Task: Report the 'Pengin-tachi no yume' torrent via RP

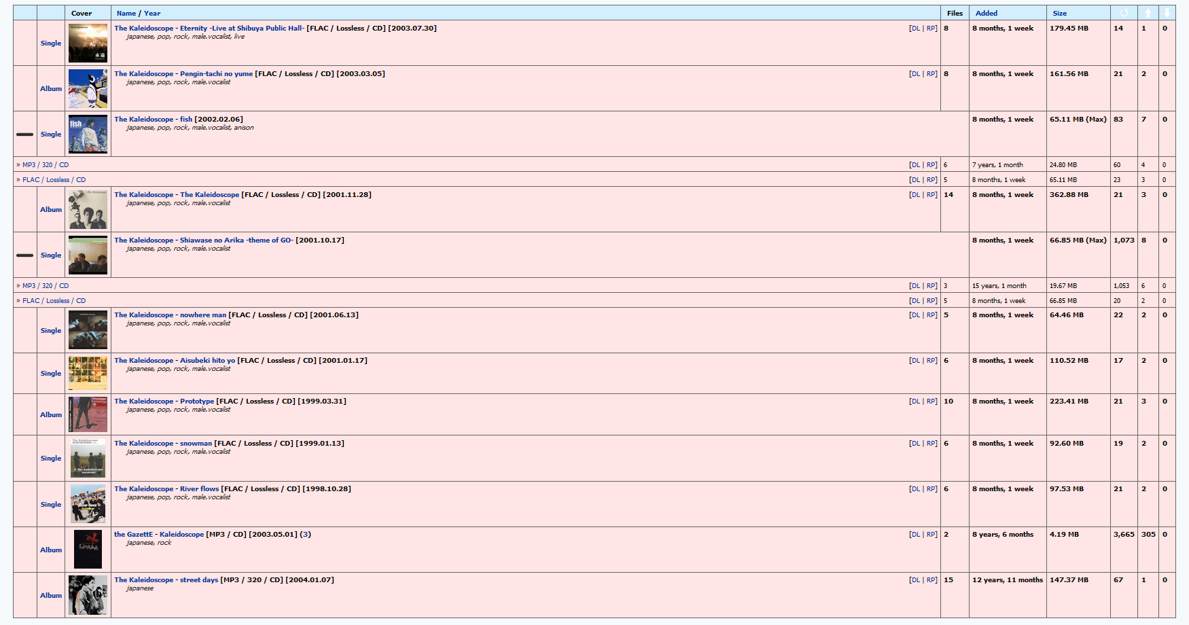Action: point(931,74)
